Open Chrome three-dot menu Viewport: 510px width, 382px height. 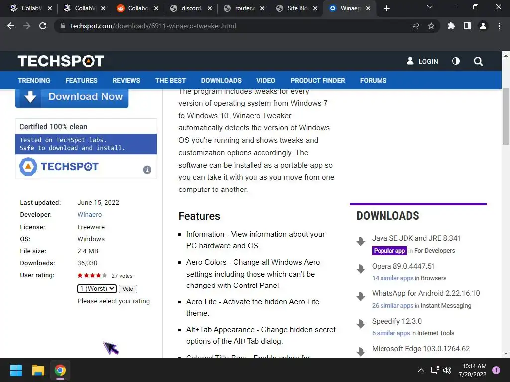499,26
